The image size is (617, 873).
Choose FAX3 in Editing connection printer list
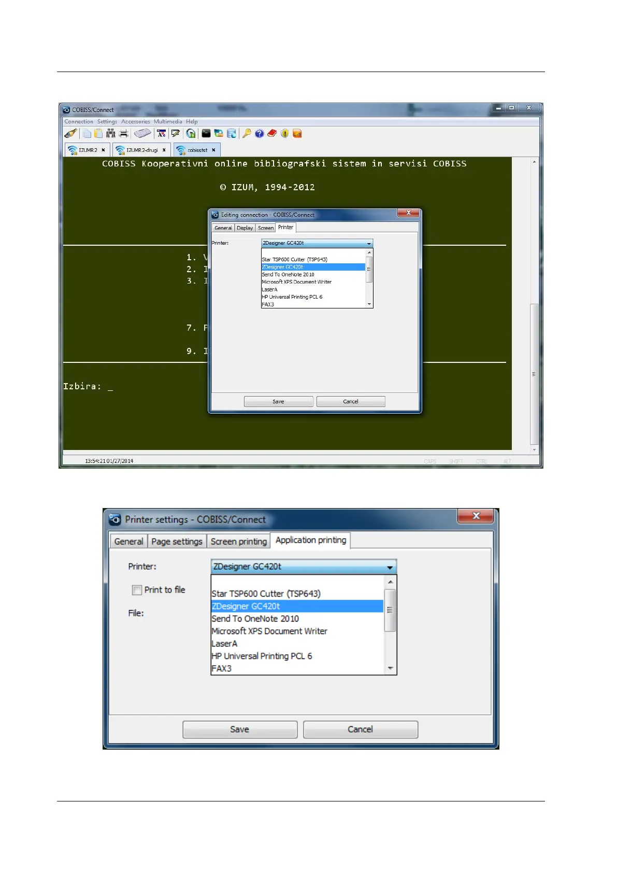(x=313, y=304)
